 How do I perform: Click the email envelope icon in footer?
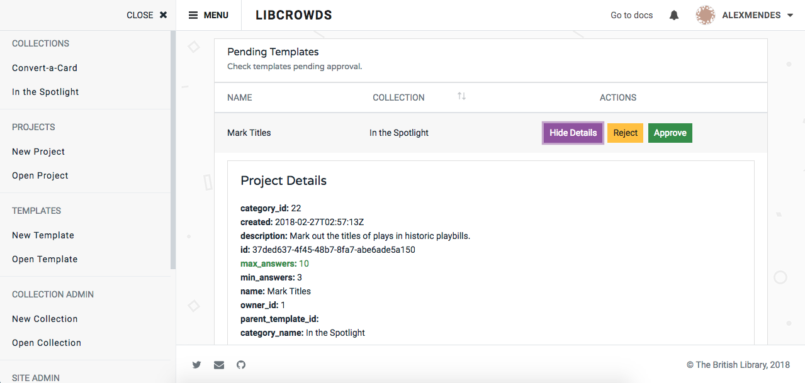point(218,365)
